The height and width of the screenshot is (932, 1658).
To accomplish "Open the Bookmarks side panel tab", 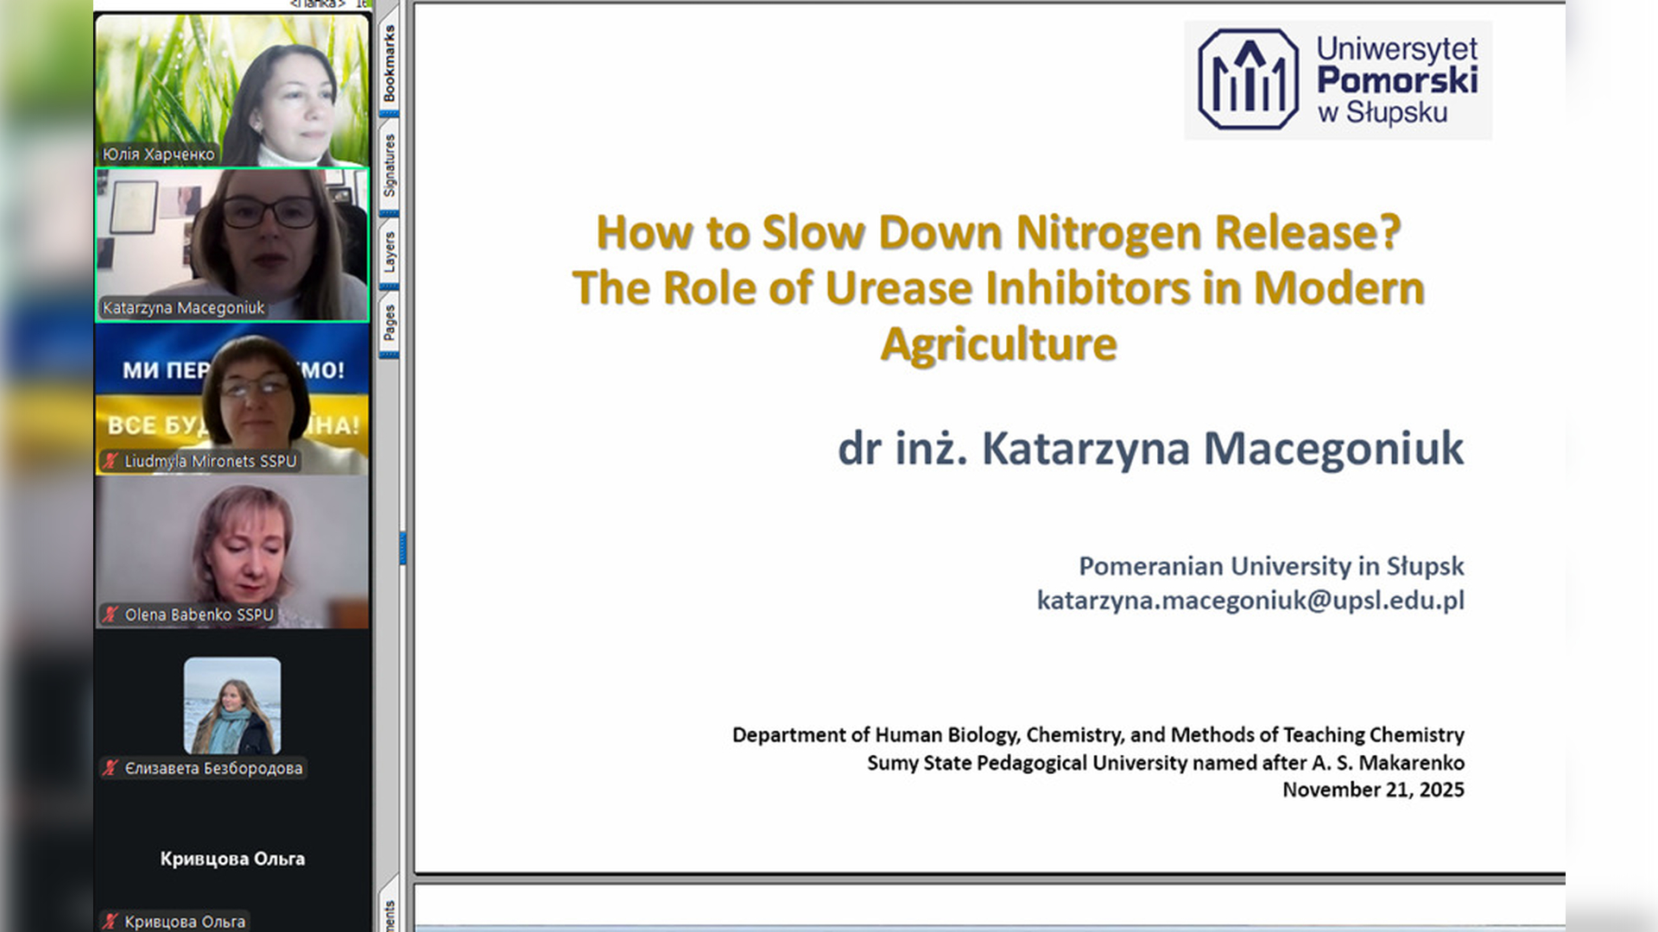I will tap(389, 63).
